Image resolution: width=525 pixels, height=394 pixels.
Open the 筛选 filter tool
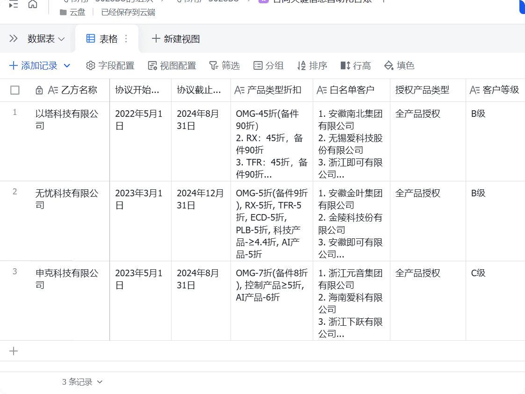(x=224, y=66)
